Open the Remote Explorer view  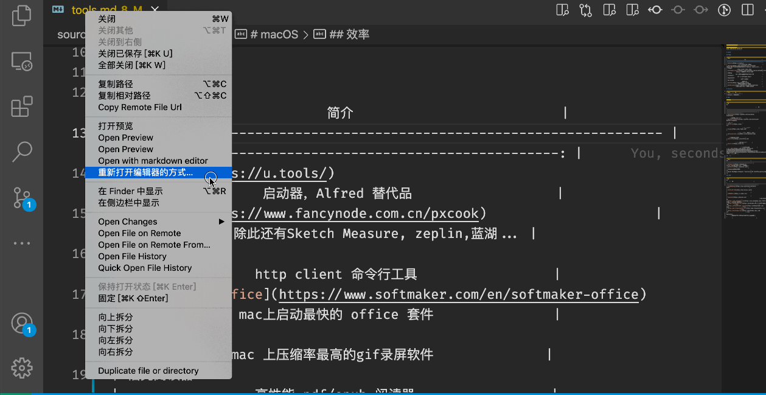(21, 61)
